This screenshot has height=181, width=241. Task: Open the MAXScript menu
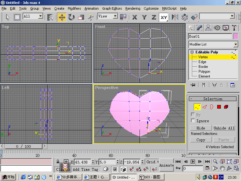(169, 8)
